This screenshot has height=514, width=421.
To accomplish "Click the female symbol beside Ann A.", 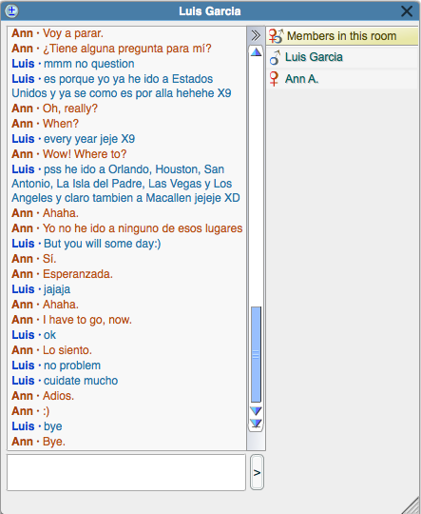I will 274,79.
